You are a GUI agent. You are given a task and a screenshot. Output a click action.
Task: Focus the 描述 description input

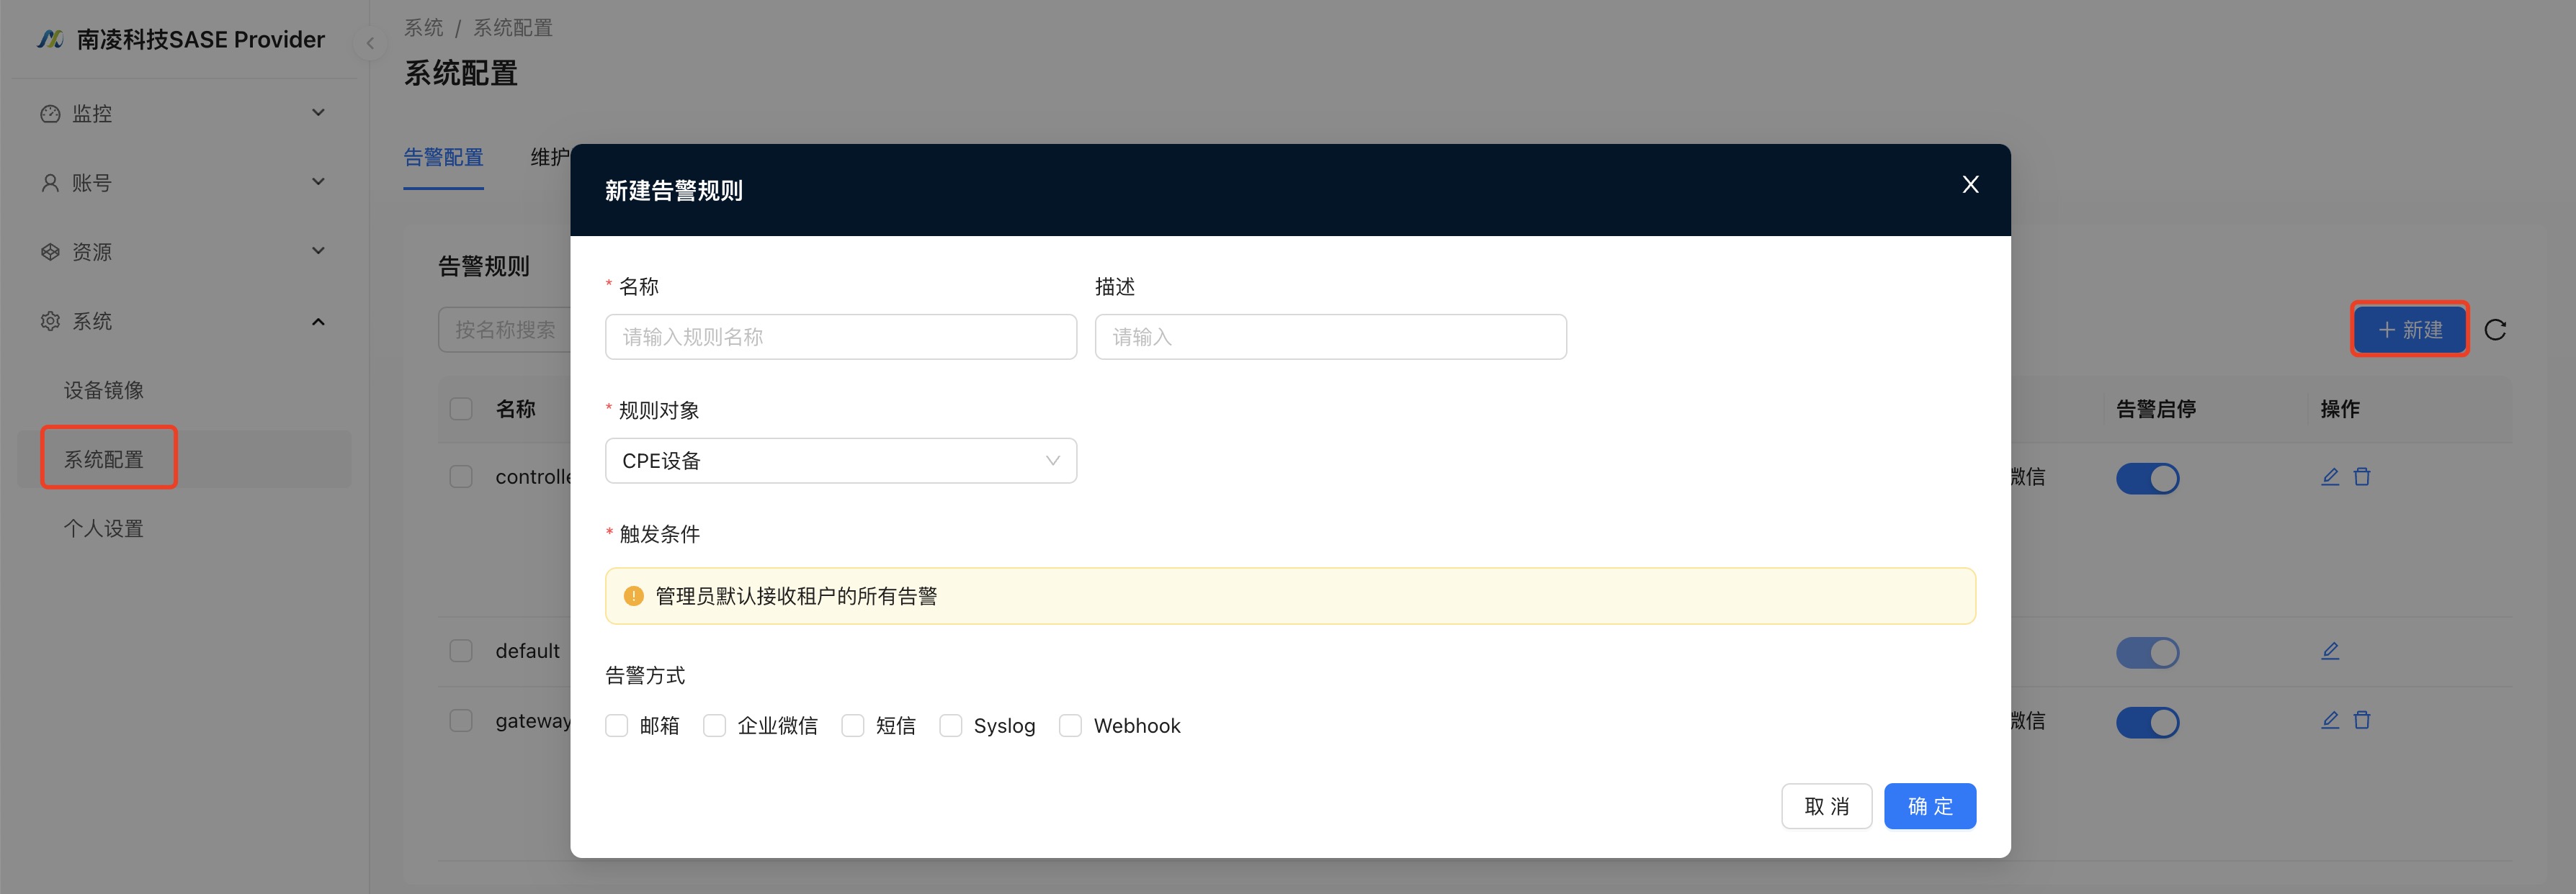point(1330,337)
